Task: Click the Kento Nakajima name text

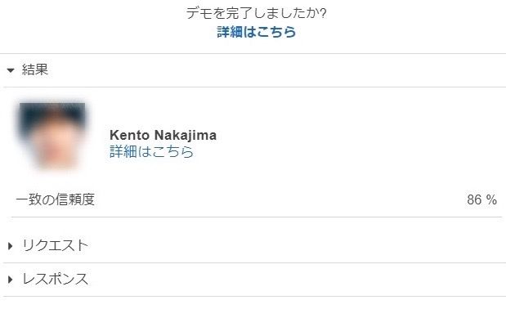Action: point(163,135)
